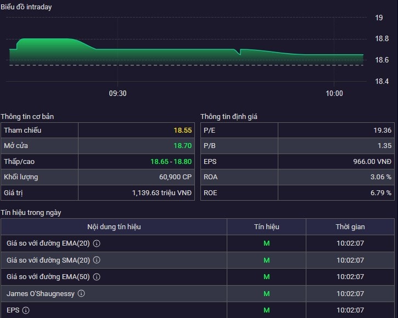Click info icon beside Giá so với đường EMA(20)
398x318 pixels.
point(97,243)
